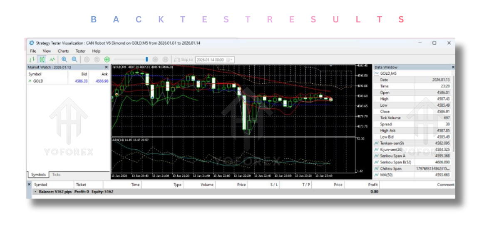The image size is (484, 234).
Task: Click the green rewind playback button
Action: tap(107, 60)
